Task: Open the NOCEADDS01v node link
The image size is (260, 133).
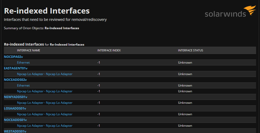Action: (x=15, y=120)
